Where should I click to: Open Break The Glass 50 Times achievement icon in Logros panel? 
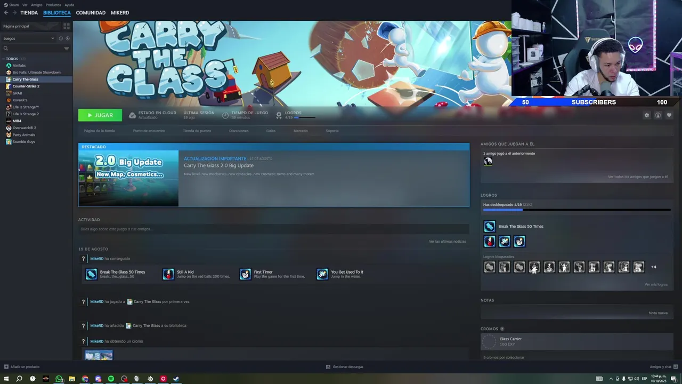(x=489, y=226)
